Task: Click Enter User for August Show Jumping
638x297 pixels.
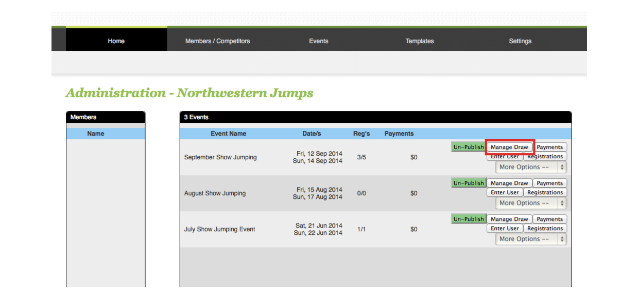Action: [505, 193]
